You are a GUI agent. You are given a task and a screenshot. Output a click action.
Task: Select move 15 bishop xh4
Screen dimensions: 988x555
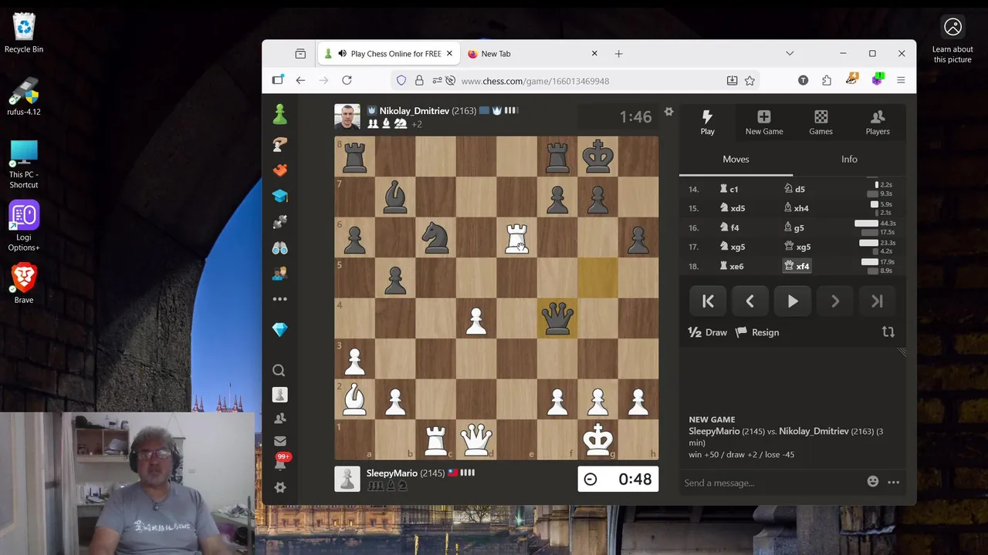coord(797,208)
